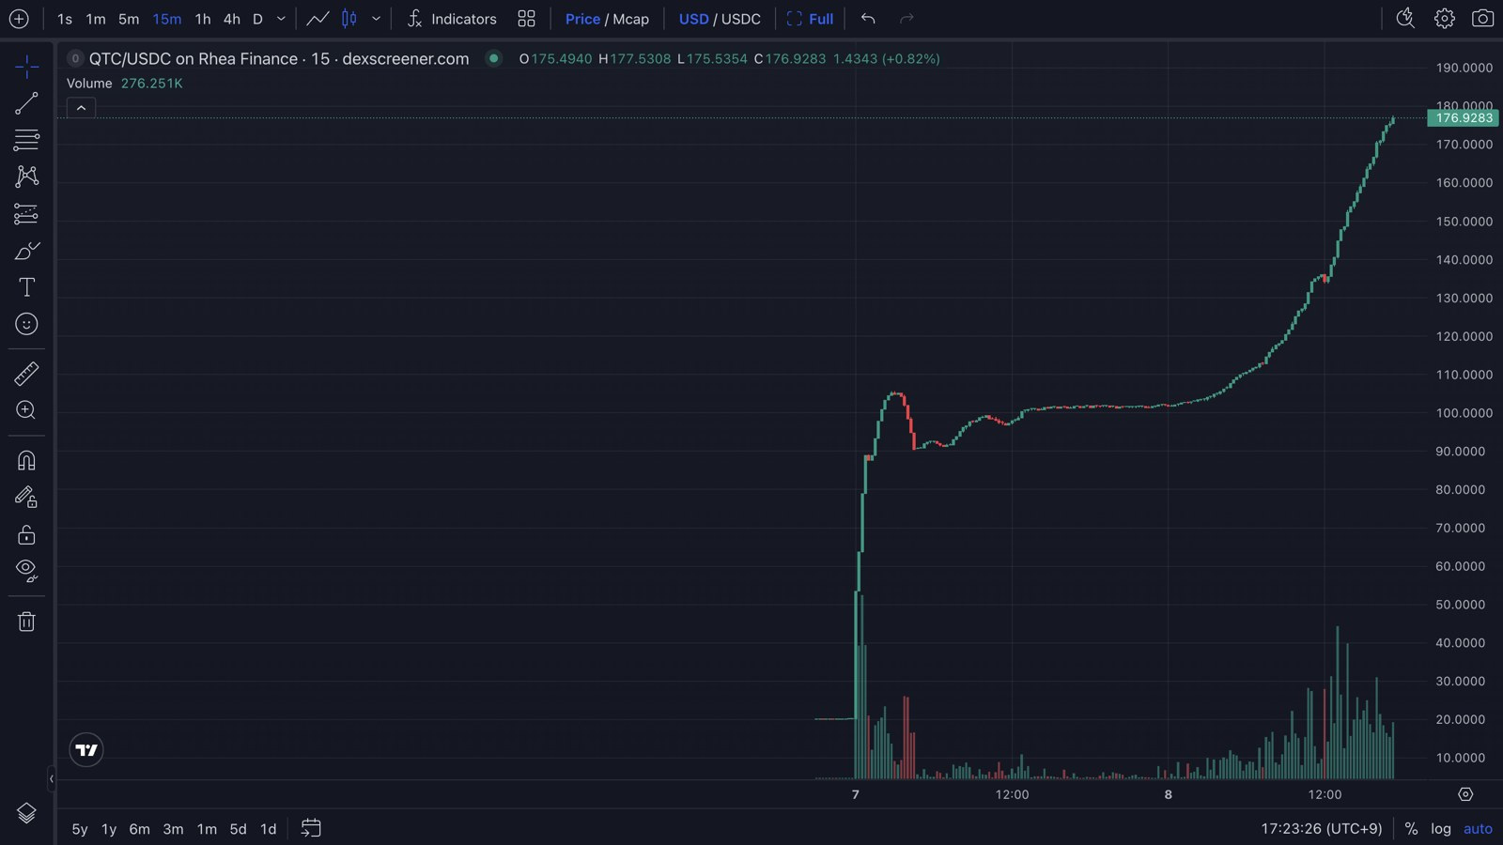This screenshot has height=845, width=1503.
Task: Toggle stay in drawing mode
Action: (26, 497)
